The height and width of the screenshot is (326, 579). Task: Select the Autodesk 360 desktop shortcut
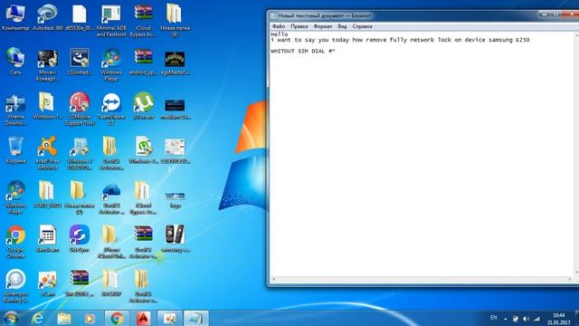(x=48, y=17)
